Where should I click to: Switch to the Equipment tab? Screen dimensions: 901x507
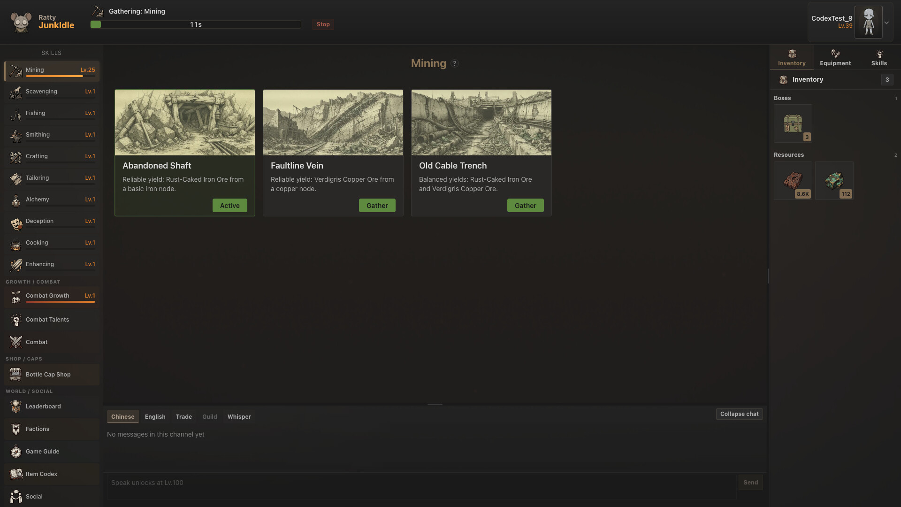coord(835,58)
